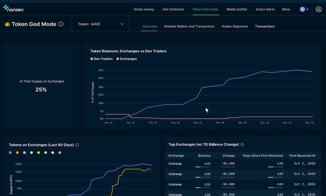The image size is (326, 196).
Task: Expand the More menu
Action: click(286, 9)
